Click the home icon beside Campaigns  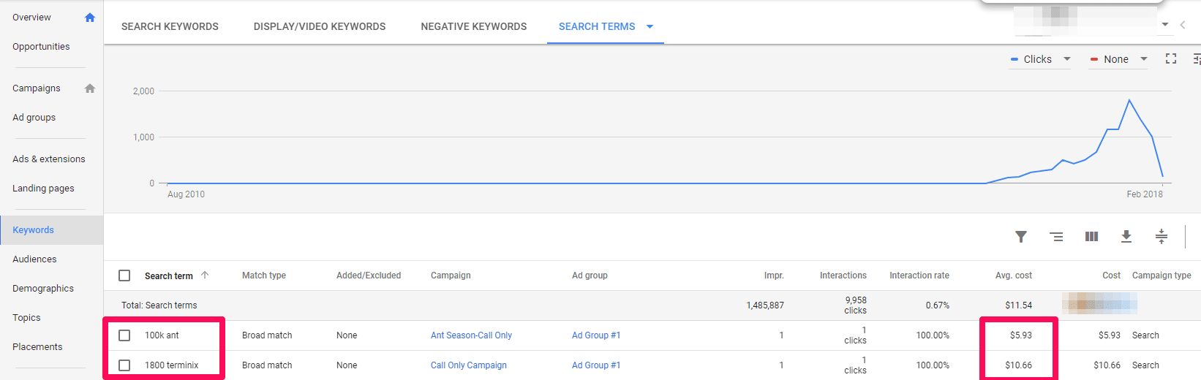(90, 88)
